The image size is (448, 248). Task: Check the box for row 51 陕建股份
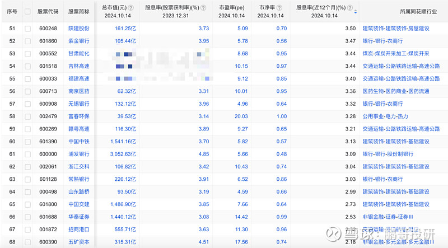click(27, 29)
